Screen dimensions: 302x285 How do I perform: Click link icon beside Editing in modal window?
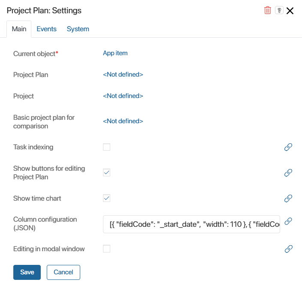point(289,249)
